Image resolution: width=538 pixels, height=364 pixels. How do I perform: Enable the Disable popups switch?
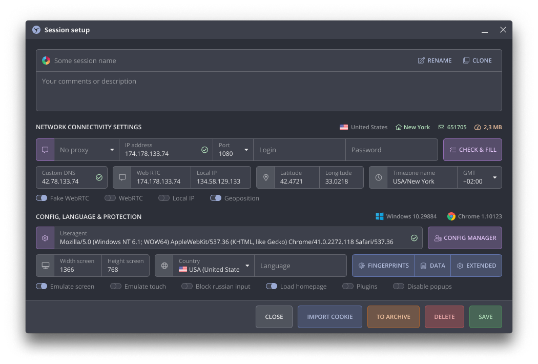398,287
